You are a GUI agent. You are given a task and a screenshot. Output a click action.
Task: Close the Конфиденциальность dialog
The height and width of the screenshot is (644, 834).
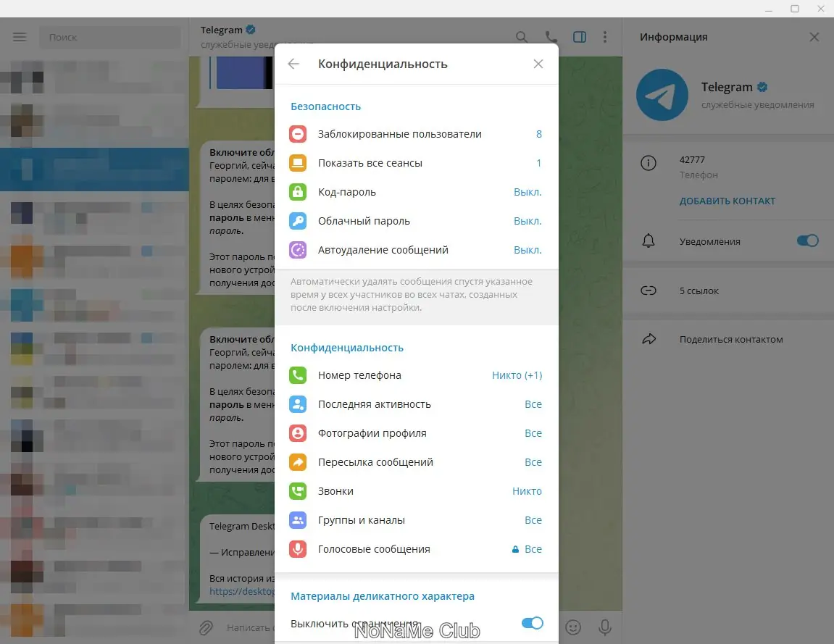tap(538, 64)
